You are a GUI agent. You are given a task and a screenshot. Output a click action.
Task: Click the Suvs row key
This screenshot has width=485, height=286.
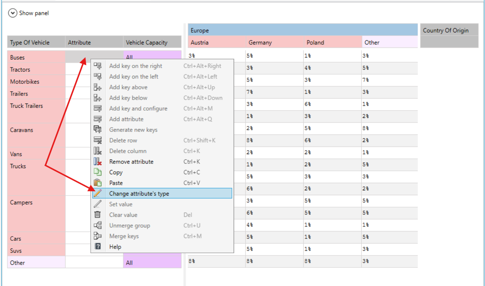pos(36,250)
